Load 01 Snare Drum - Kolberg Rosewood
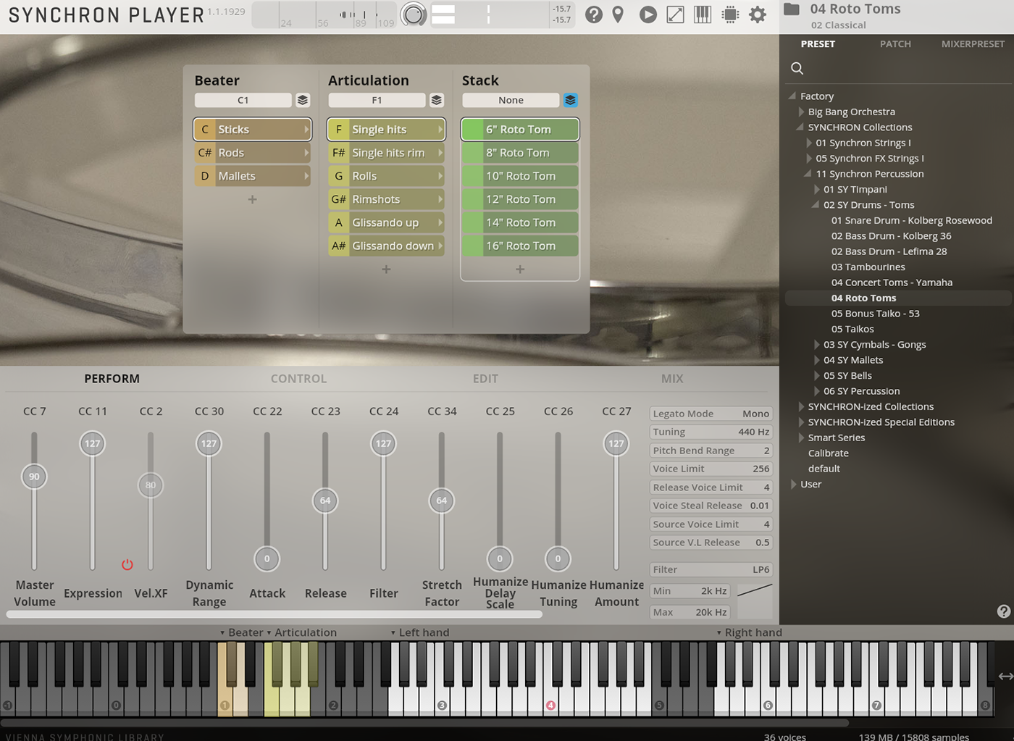1014x741 pixels. click(x=912, y=220)
